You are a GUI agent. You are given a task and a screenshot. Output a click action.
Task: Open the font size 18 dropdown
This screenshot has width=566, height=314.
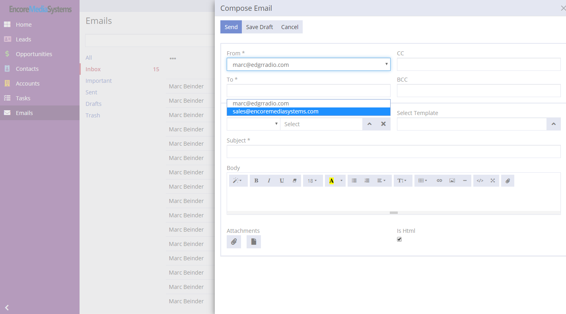tap(313, 181)
